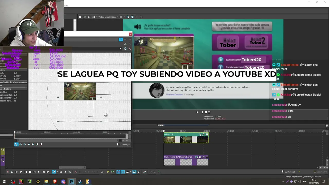Toggle Ignore Event Grouping
The height and width of the screenshot is (185, 329).
coord(139,172)
